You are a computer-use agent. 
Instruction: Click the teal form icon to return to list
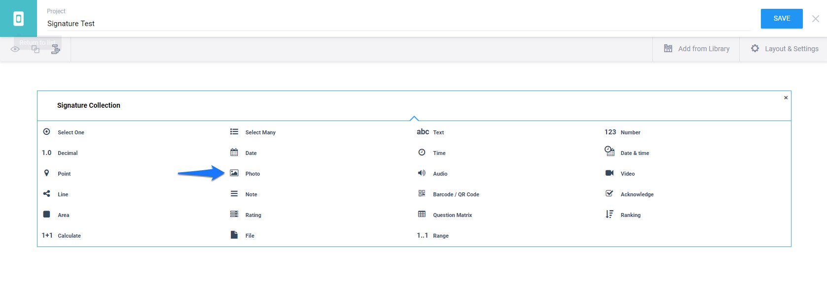point(18,19)
